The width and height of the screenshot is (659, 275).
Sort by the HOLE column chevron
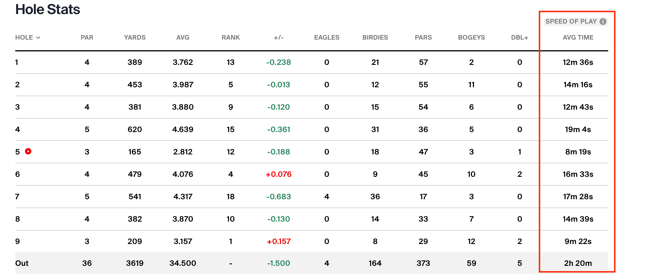pos(38,38)
